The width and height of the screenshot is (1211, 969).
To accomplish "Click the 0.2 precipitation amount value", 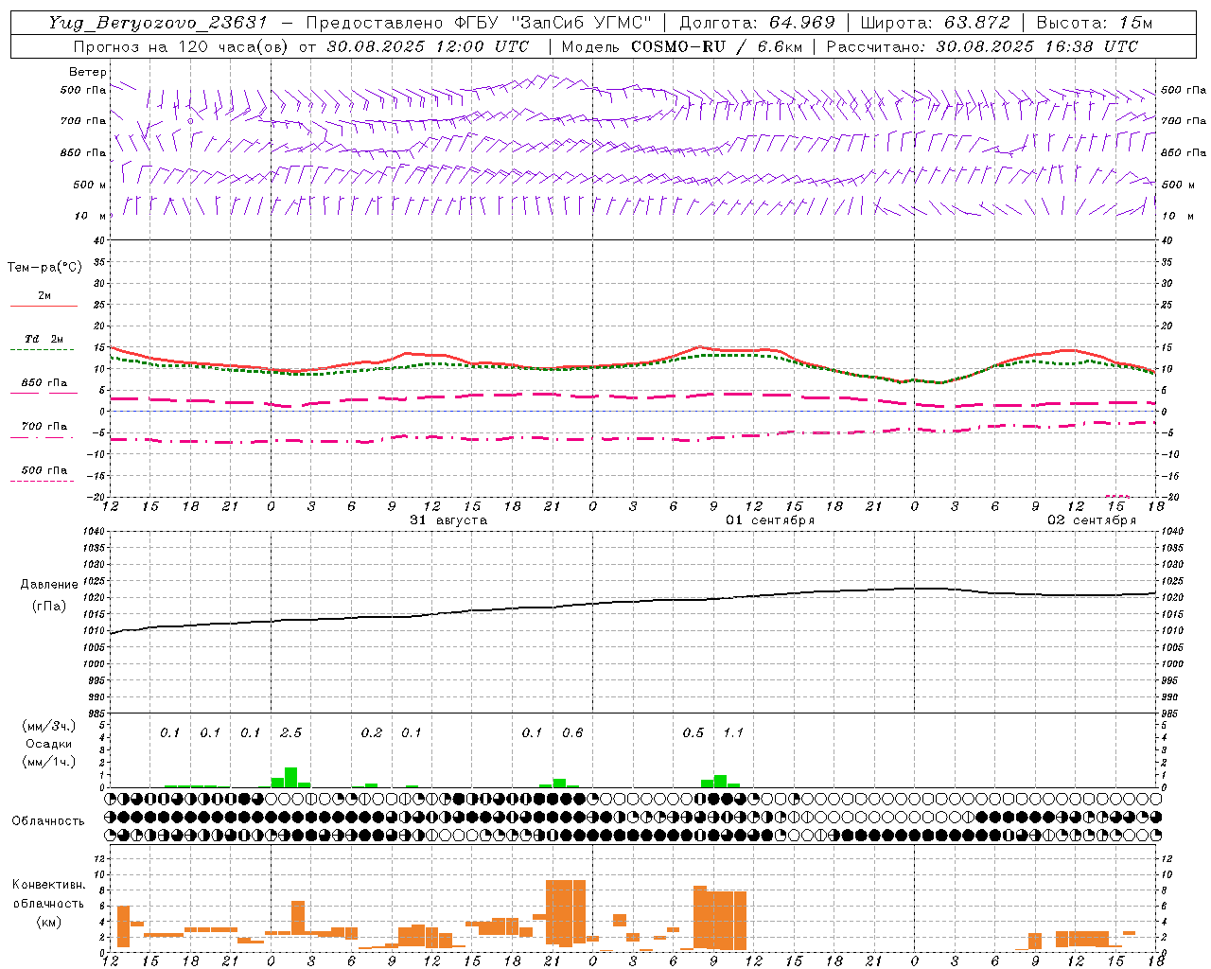I will coord(372,732).
